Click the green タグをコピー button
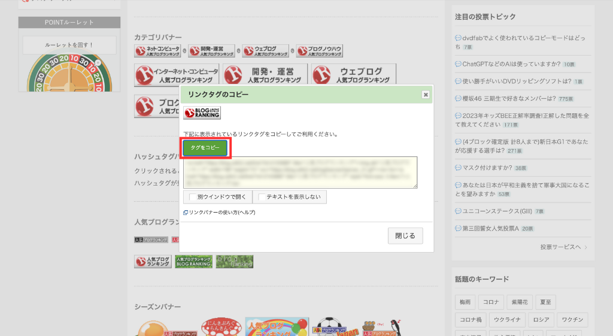Screen dimensions: 613x336 click(x=205, y=148)
